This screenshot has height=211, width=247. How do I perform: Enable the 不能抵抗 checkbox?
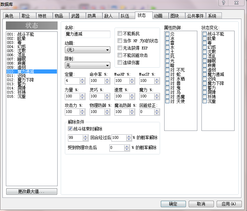120,33
